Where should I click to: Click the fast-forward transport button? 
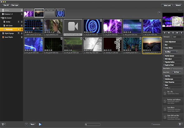pyautogui.click(x=177, y=33)
